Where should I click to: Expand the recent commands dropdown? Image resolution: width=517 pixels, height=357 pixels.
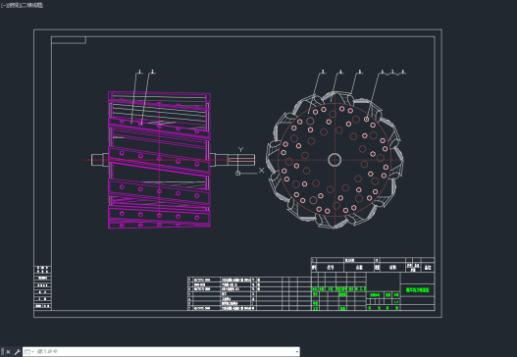tap(29, 352)
